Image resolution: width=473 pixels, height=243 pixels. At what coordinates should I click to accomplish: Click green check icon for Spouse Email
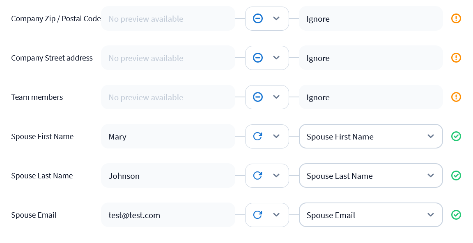point(456,215)
